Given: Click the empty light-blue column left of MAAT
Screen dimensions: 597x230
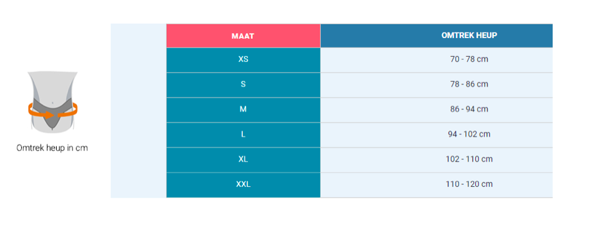Looking at the screenshot, I should tap(139, 111).
